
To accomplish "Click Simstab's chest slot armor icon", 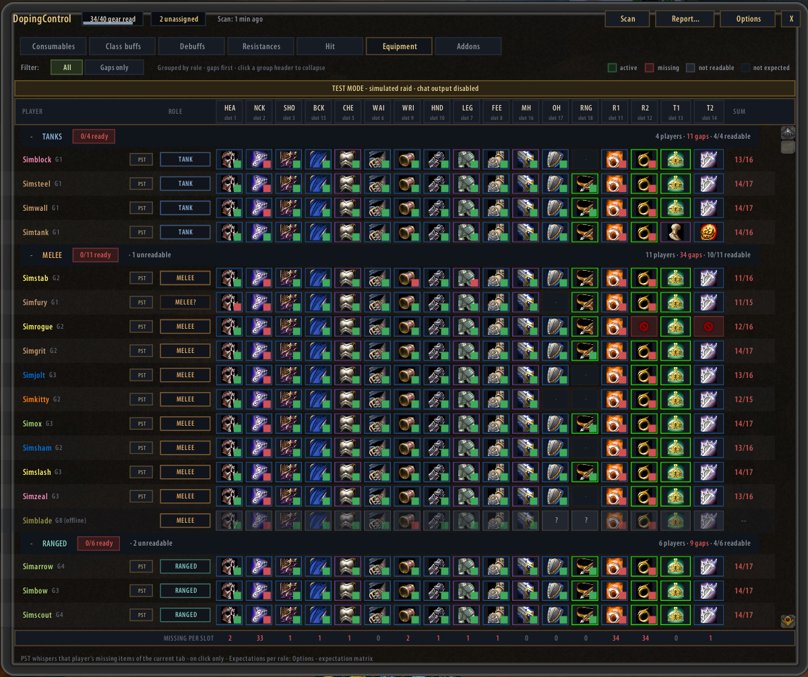I will coord(348,278).
